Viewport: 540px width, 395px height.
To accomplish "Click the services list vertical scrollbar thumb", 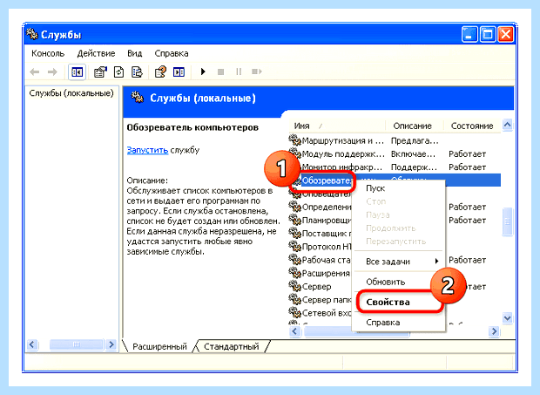I will (507, 222).
